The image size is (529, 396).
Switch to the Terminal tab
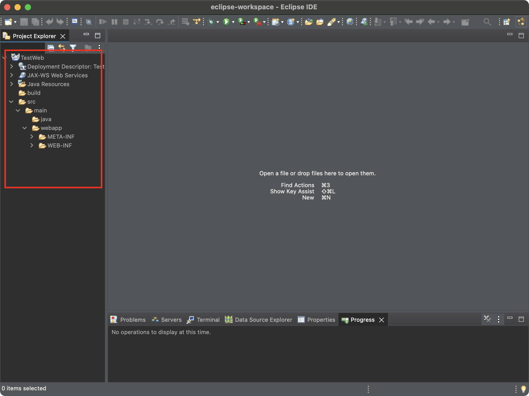[203, 320]
